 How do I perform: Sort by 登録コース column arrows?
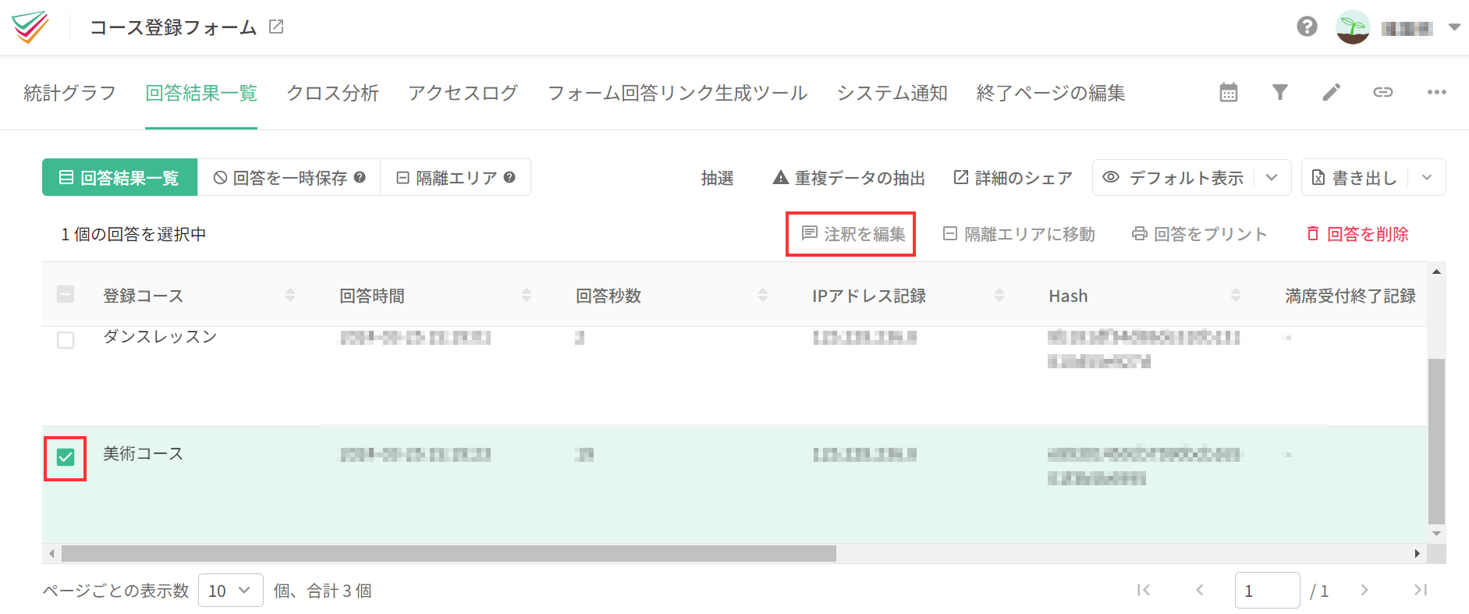(x=290, y=295)
